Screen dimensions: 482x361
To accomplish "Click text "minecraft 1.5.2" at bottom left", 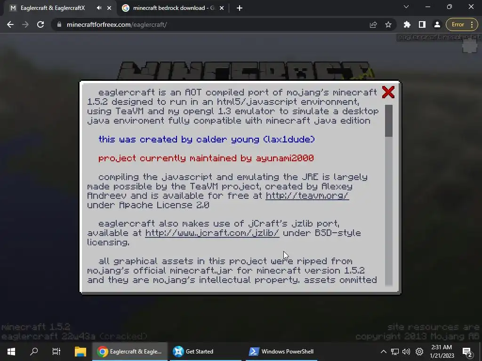I will [36, 327].
